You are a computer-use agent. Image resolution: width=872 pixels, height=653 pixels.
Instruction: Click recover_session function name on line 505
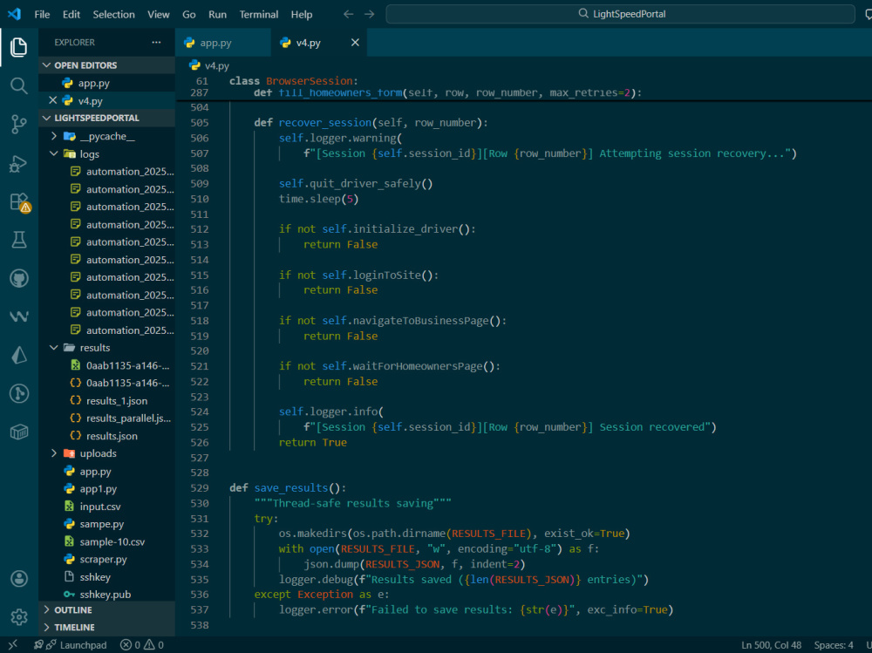pyautogui.click(x=324, y=122)
